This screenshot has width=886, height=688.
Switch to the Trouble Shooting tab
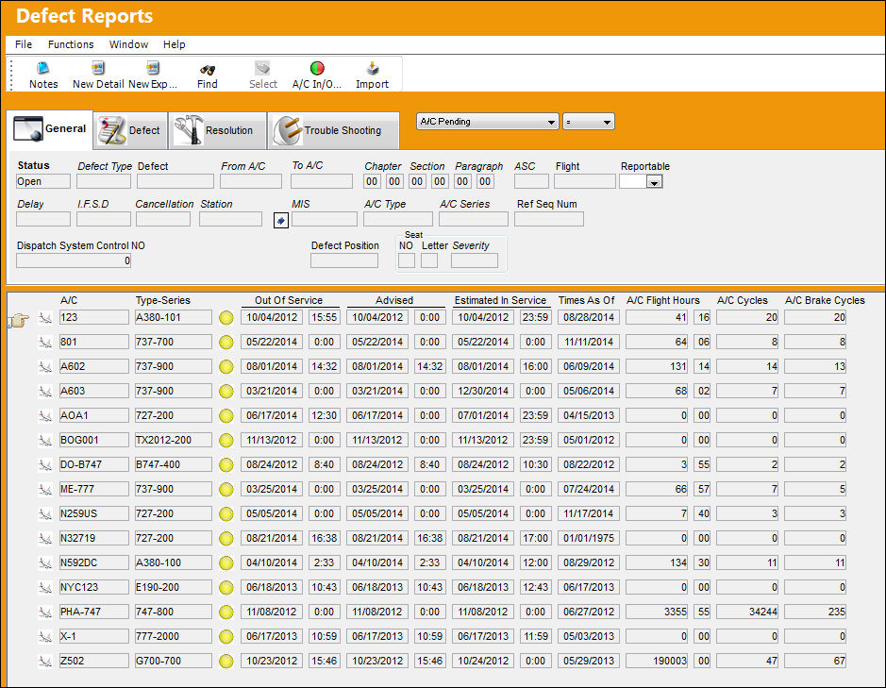(x=334, y=130)
